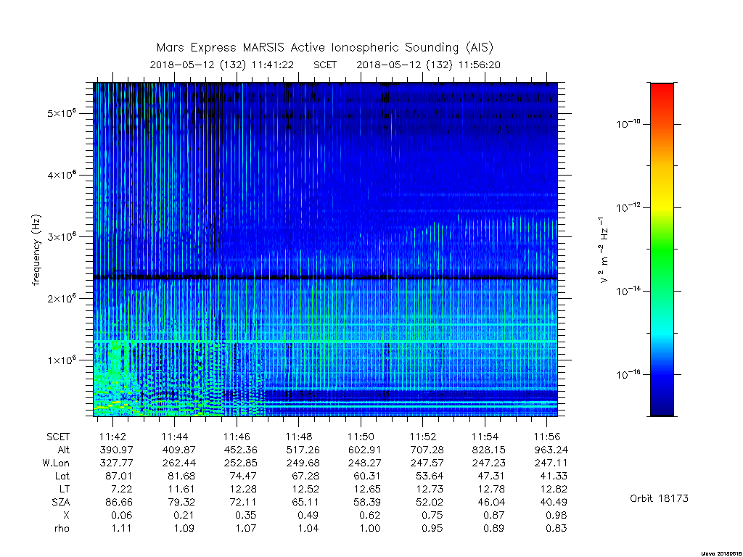This screenshot has height=557, width=743.
Task: Click the time tick label '11:50'
Action: click(x=361, y=437)
